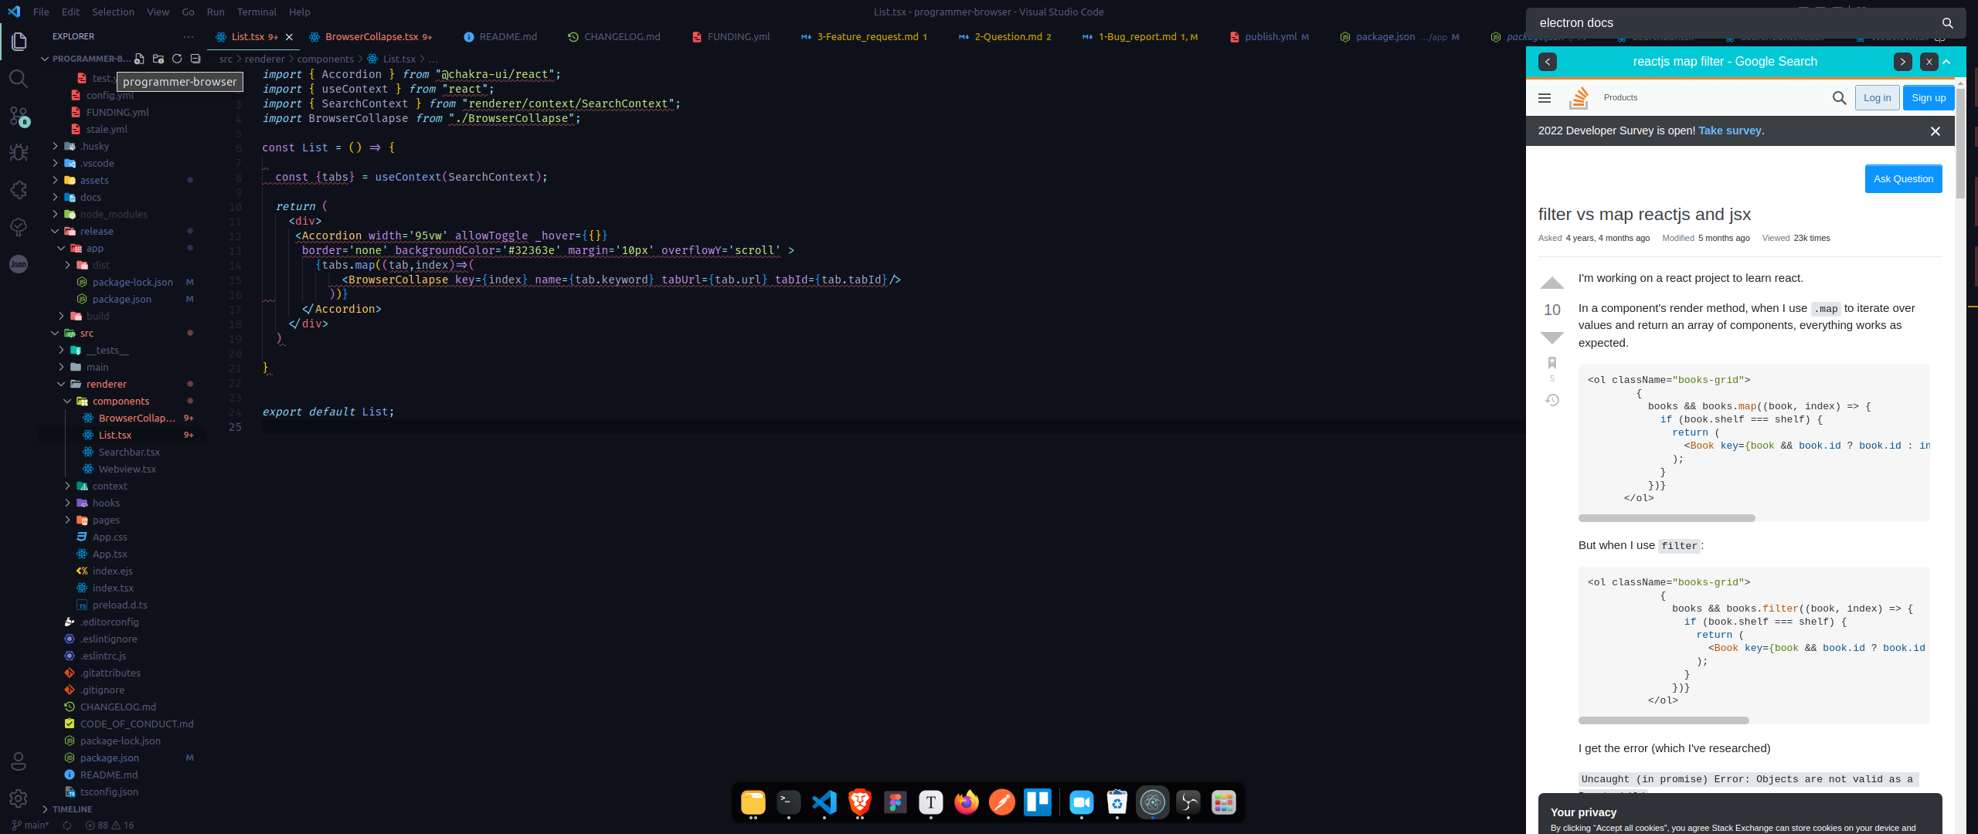1978x834 pixels.
Task: Open the Extensions view
Action: click(19, 190)
